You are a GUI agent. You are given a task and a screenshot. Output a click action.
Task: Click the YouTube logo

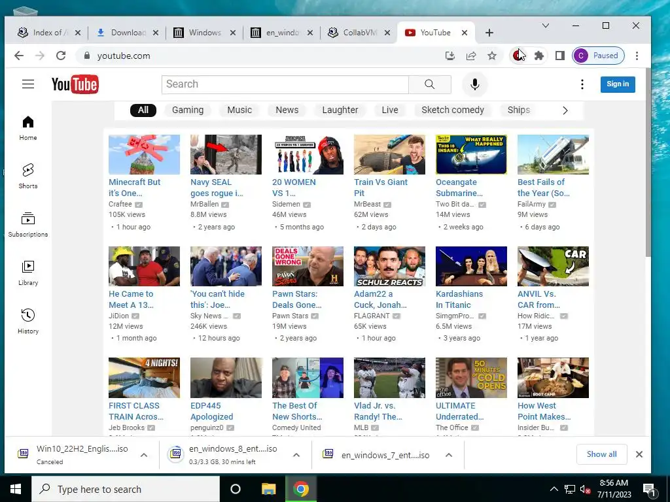coord(75,84)
